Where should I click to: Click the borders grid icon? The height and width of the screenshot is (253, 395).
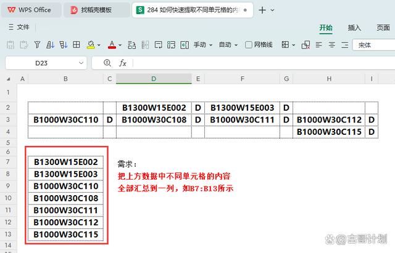coord(285,45)
